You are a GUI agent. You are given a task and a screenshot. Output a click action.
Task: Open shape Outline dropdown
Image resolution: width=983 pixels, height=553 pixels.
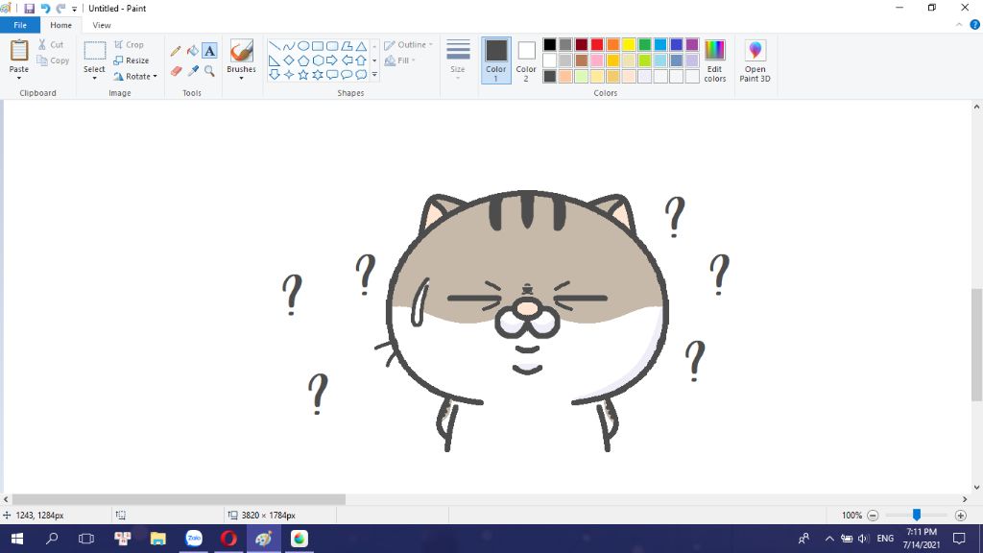click(408, 45)
